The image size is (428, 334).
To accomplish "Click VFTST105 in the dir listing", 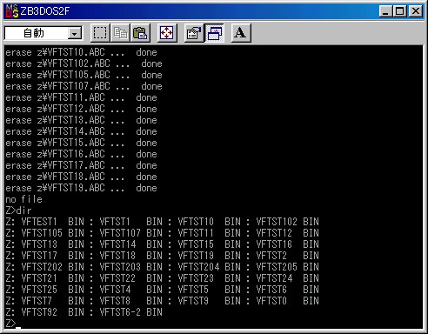I will coord(42,233).
